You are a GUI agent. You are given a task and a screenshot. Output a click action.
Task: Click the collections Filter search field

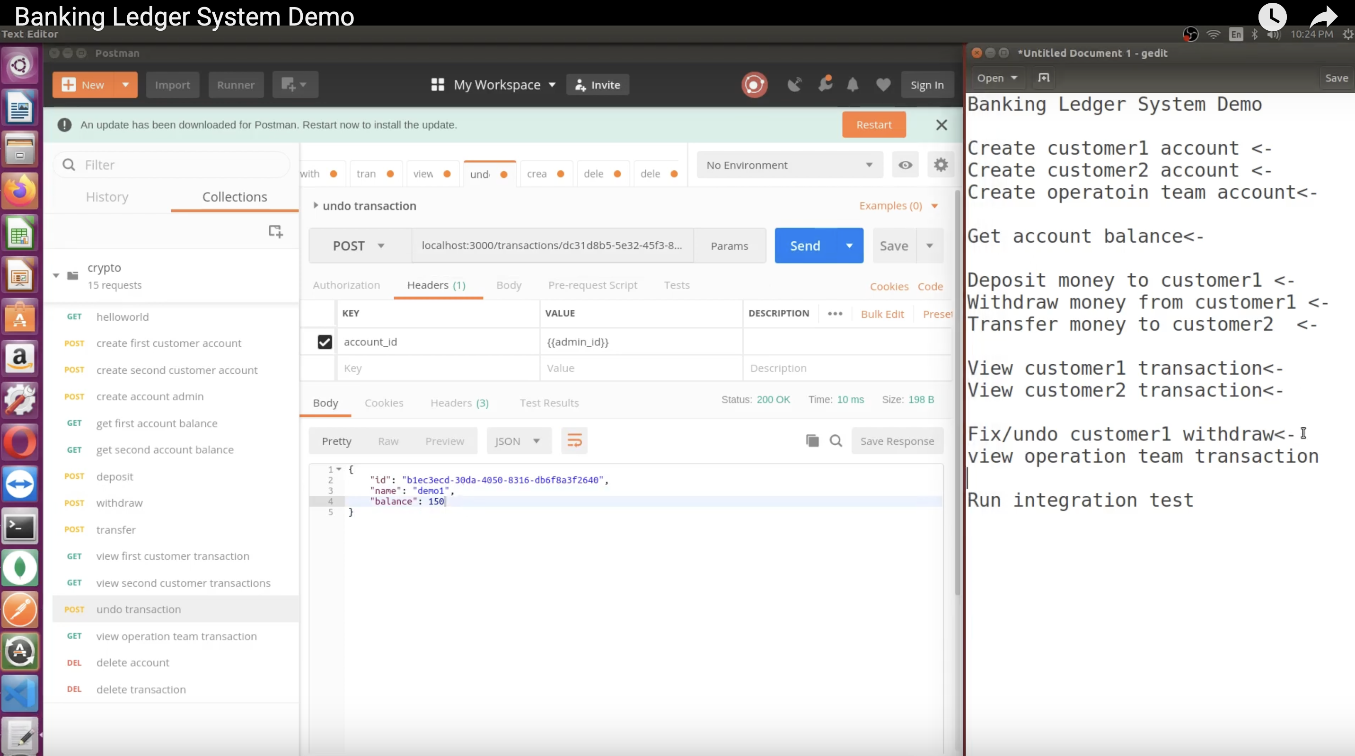[x=171, y=165]
